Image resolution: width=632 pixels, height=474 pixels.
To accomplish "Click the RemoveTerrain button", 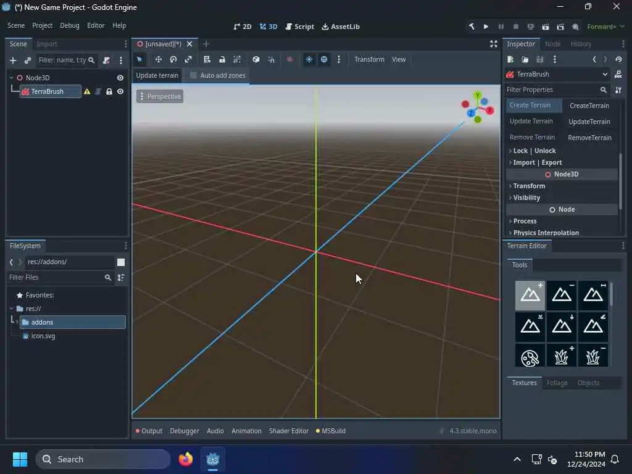I will pyautogui.click(x=589, y=138).
